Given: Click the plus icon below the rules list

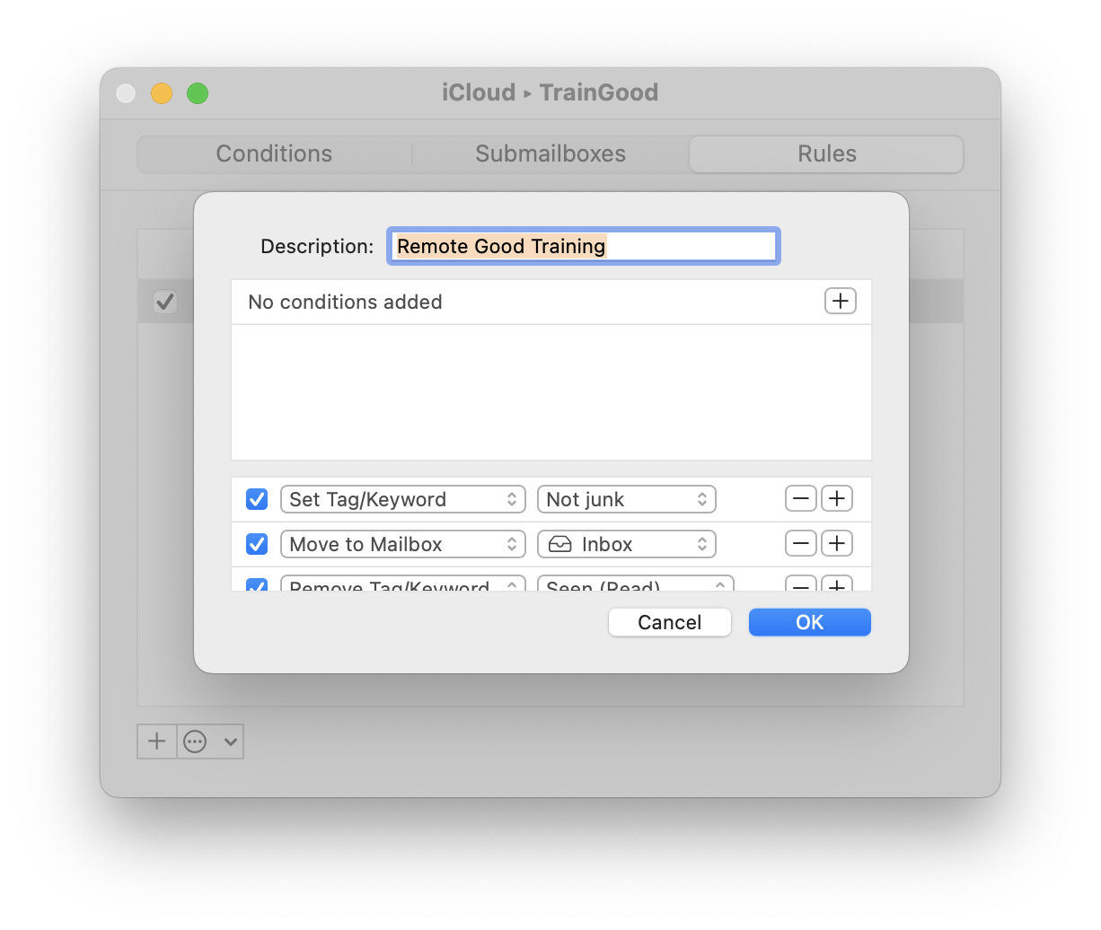Looking at the screenshot, I should [156, 741].
